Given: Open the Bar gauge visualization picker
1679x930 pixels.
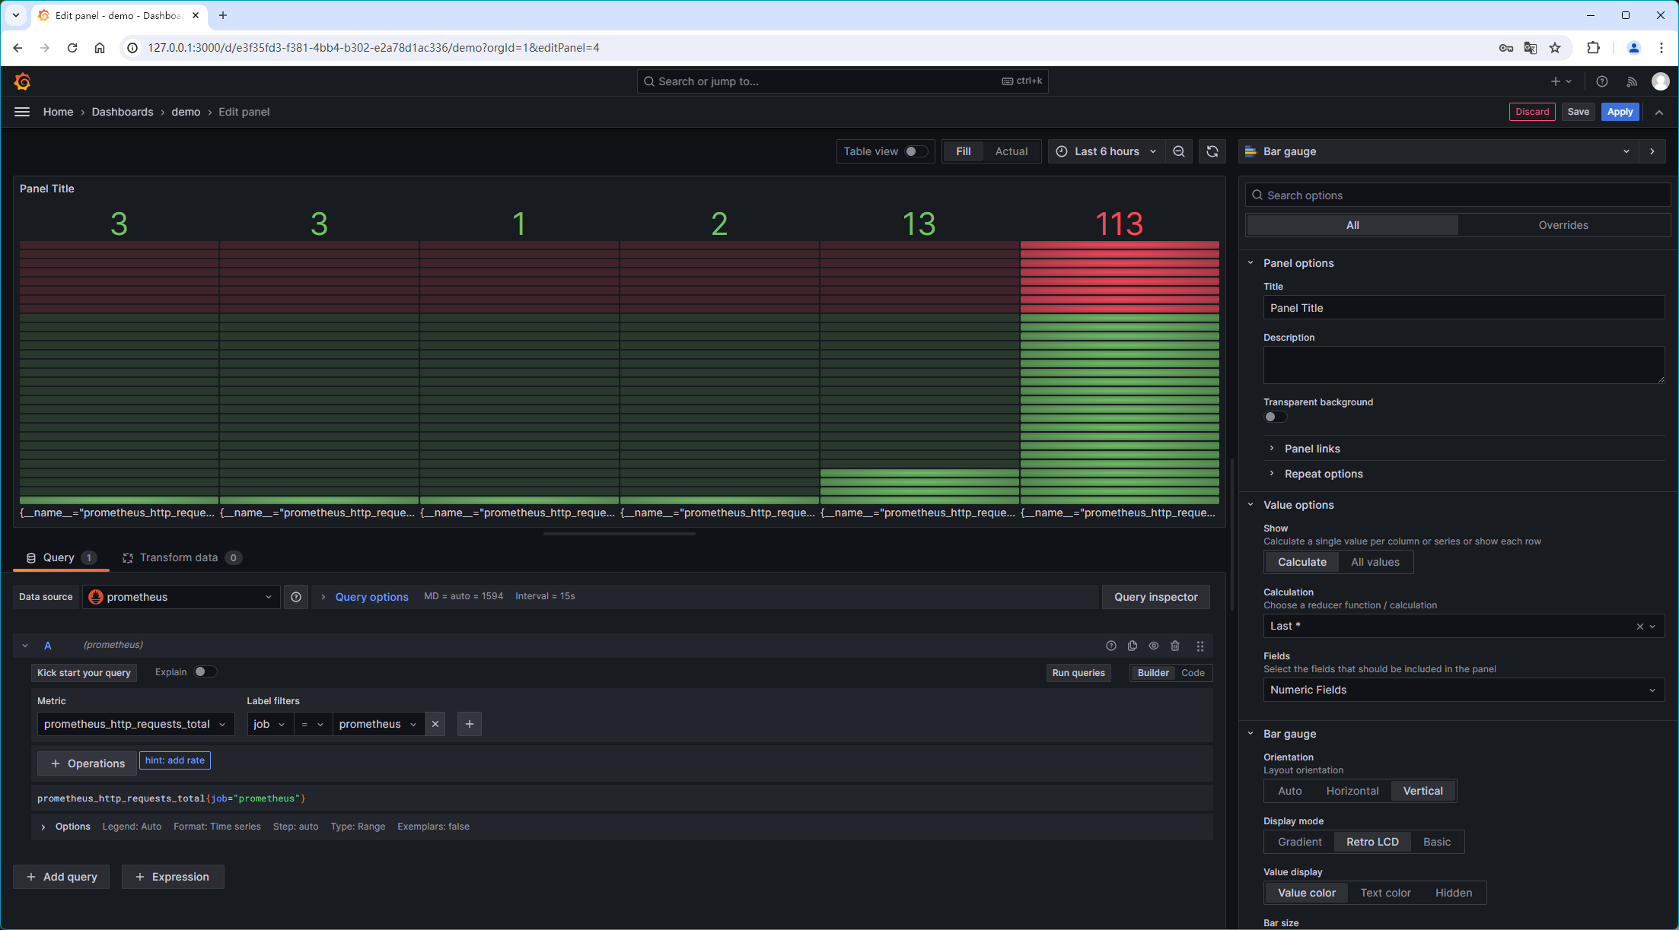Looking at the screenshot, I should tap(1438, 151).
